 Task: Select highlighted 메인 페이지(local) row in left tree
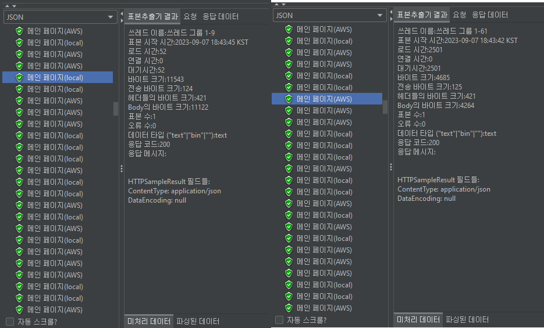tap(58, 78)
